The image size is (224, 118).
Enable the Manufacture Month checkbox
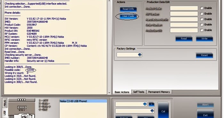[202, 19]
